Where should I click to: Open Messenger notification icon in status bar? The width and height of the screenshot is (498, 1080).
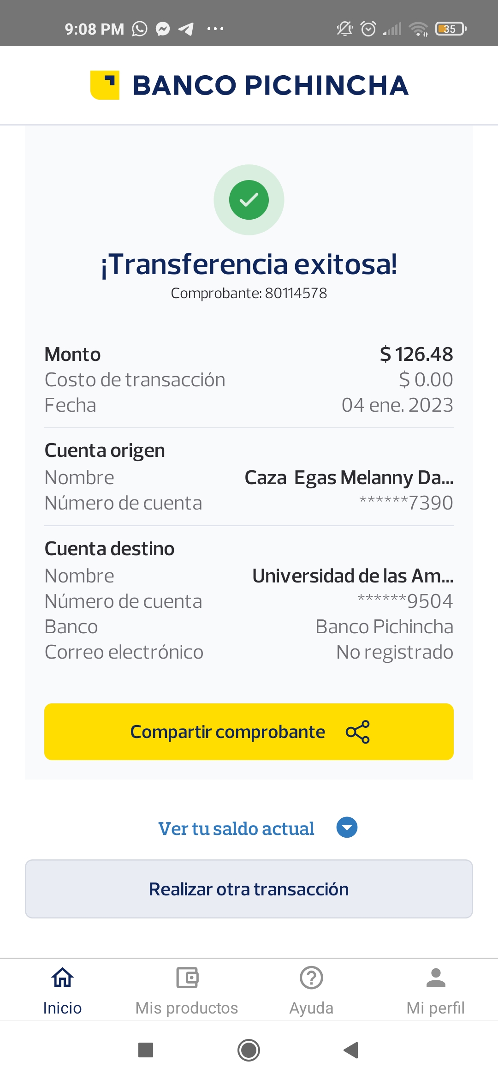[x=163, y=29]
